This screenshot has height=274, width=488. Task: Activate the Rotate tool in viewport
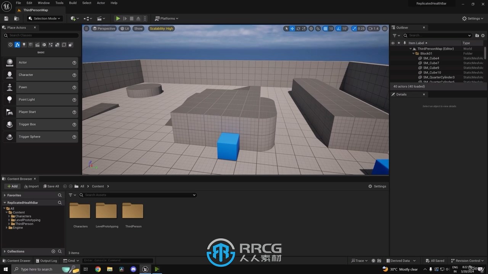298,29
